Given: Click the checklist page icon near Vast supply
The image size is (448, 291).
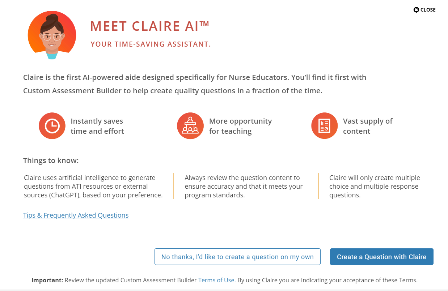Looking at the screenshot, I should point(324,126).
